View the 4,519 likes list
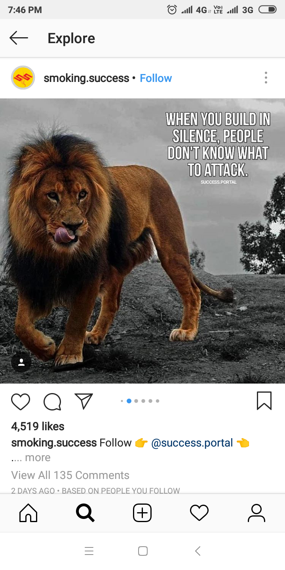Image resolution: width=285 pixels, height=570 pixels. click(38, 426)
